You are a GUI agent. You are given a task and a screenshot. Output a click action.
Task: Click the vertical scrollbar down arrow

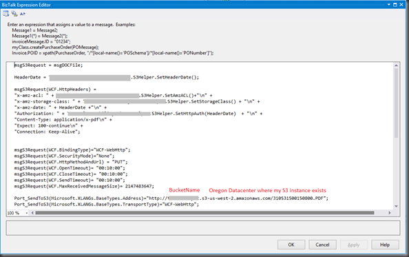point(396,207)
